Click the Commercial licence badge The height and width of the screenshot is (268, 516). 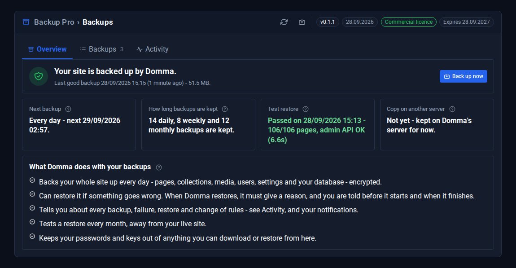pos(409,22)
